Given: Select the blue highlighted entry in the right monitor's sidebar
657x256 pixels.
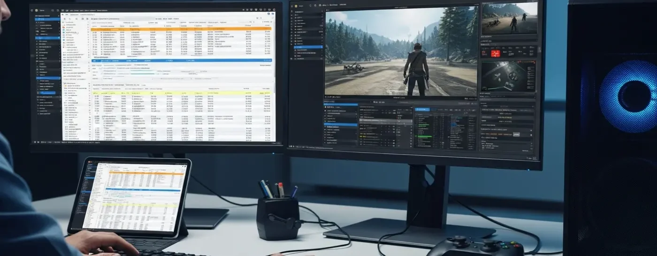Looking at the screenshot, I should point(307,47).
